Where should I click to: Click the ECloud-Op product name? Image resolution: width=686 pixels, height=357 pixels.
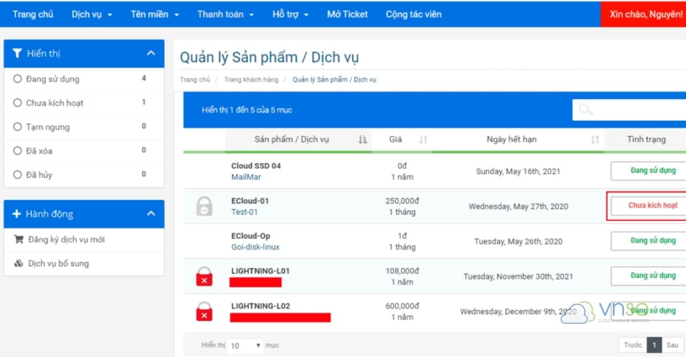250,236
